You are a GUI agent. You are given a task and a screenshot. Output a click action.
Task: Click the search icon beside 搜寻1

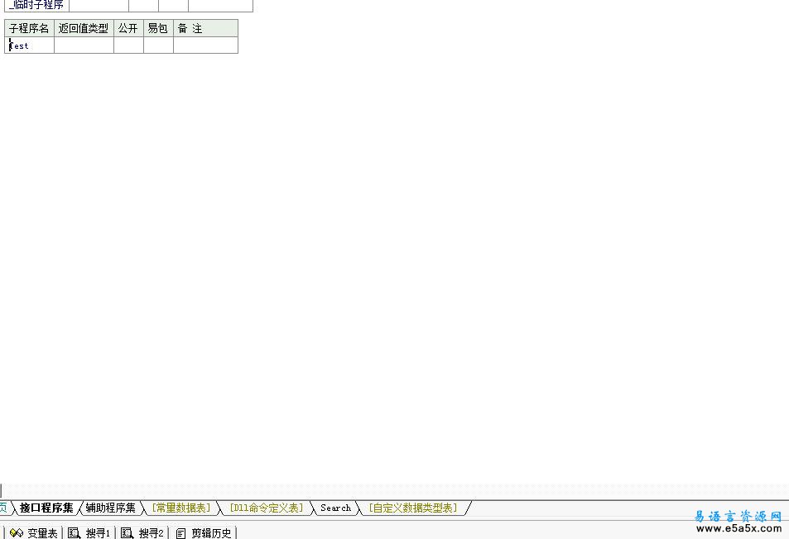(x=74, y=533)
